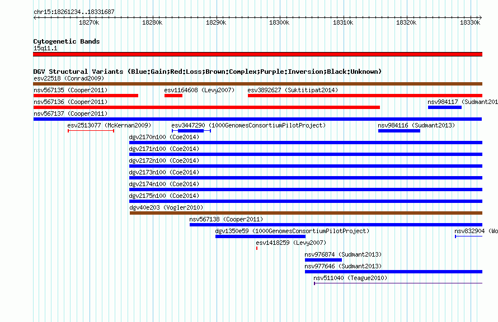Open nsv567137 (Cooper2011) label
498x322 pixels.
[x=71, y=113]
